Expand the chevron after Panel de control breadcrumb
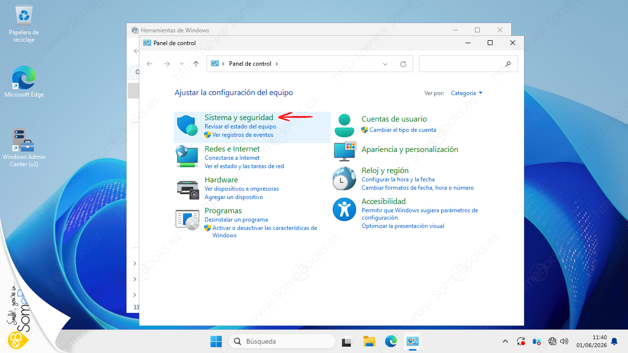The height and width of the screenshot is (353, 628). [277, 64]
